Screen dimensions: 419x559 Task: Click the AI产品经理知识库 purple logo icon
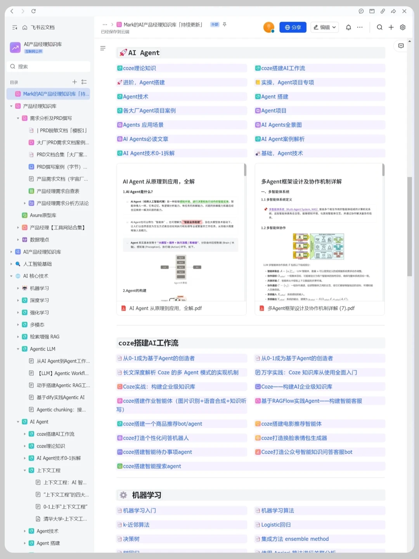pyautogui.click(x=15, y=47)
